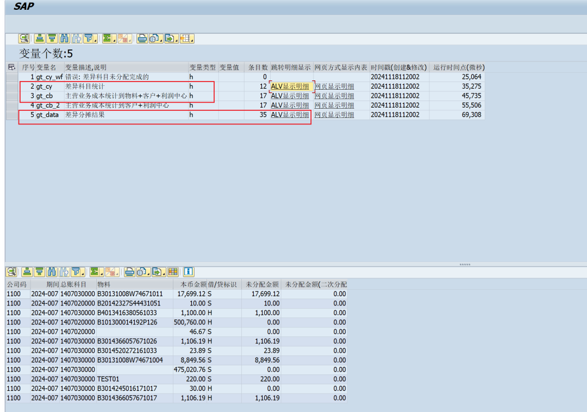Click Subtotals icon in detail grid toolbar
Viewport: 587px width, 412px height.
[110, 272]
